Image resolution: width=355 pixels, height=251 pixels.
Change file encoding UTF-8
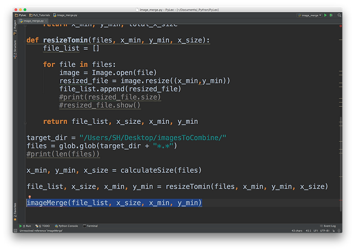pos(324,231)
